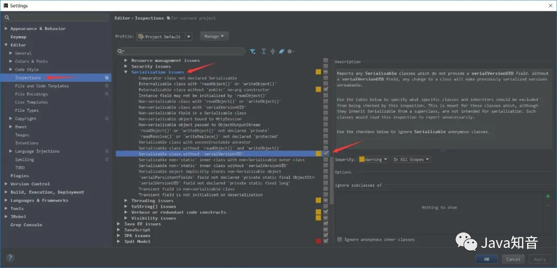The width and height of the screenshot is (557, 268).
Task: Select Transient field in non-serializable class
Action: pyautogui.click(x=187, y=189)
